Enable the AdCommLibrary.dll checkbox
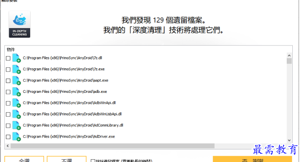This screenshot has width=301, height=162. tap(8, 126)
